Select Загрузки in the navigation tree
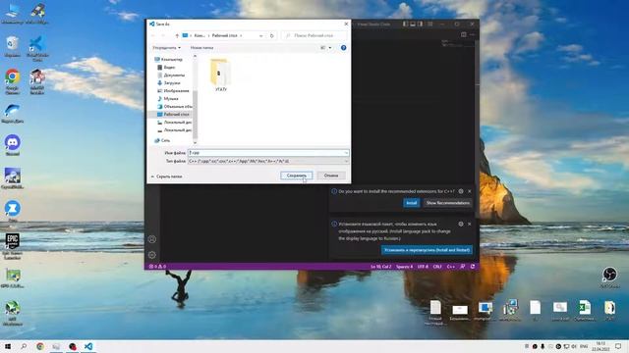This screenshot has width=629, height=353. [x=169, y=82]
